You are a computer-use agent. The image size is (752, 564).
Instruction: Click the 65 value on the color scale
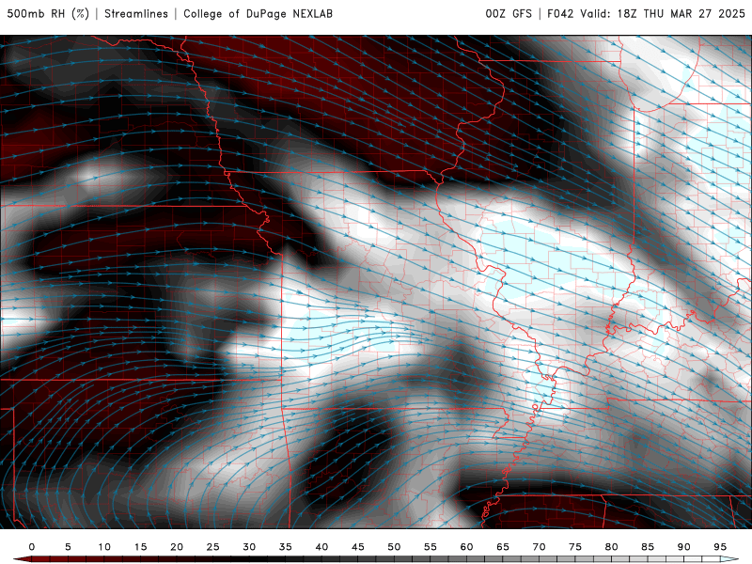[503, 547]
